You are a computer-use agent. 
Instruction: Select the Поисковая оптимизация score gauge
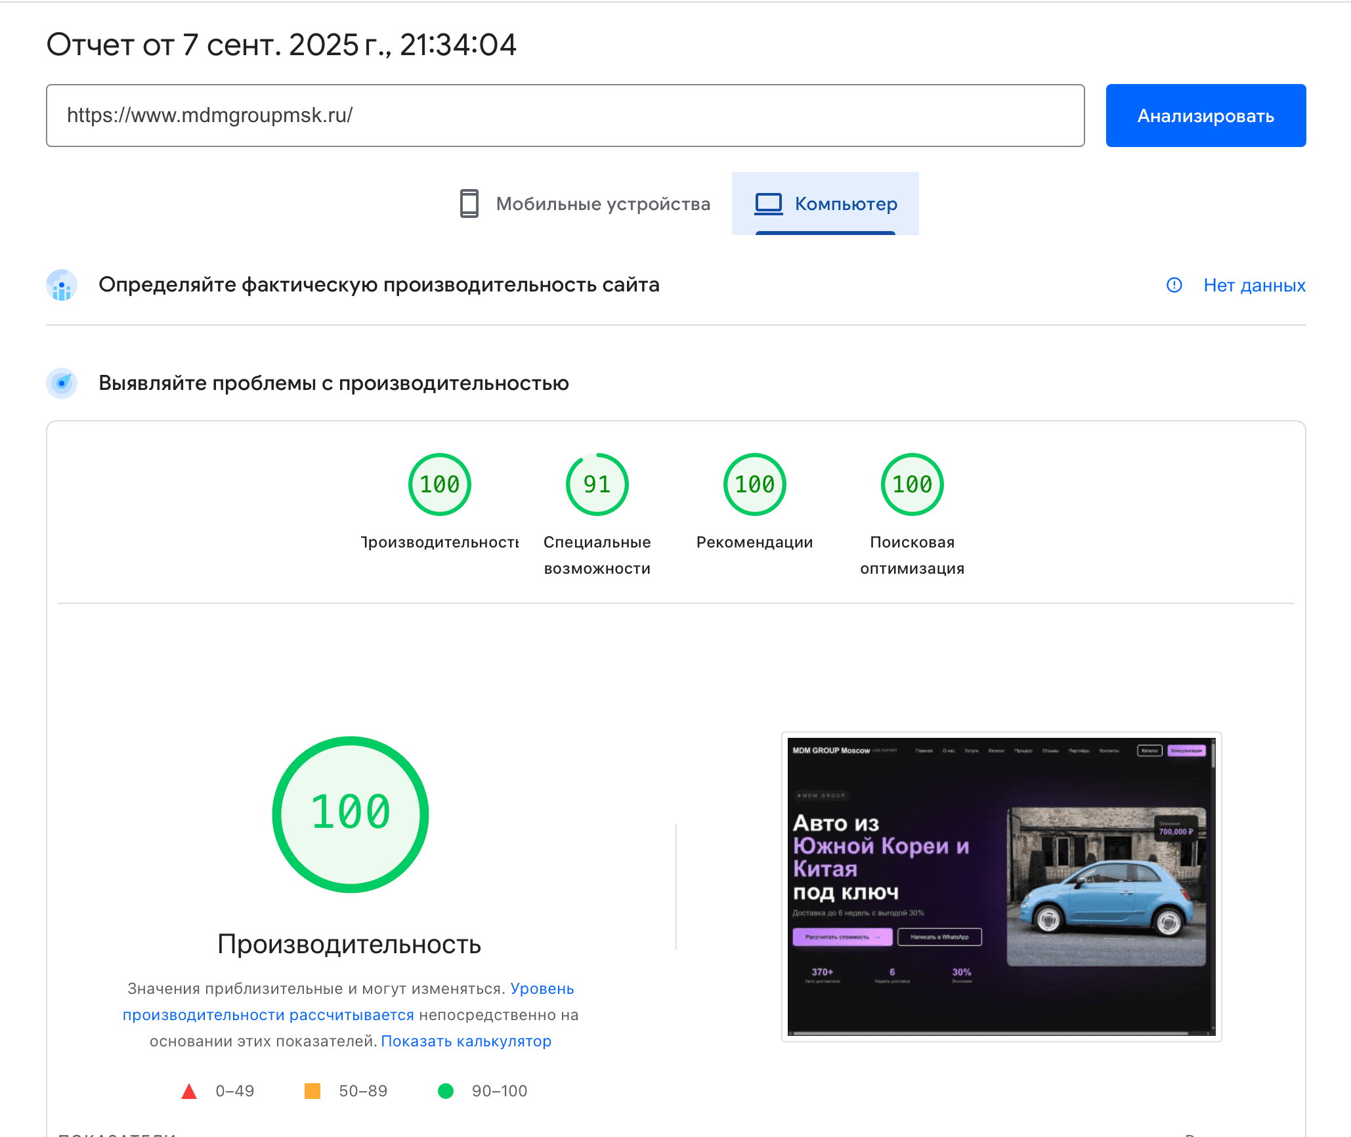click(x=912, y=484)
